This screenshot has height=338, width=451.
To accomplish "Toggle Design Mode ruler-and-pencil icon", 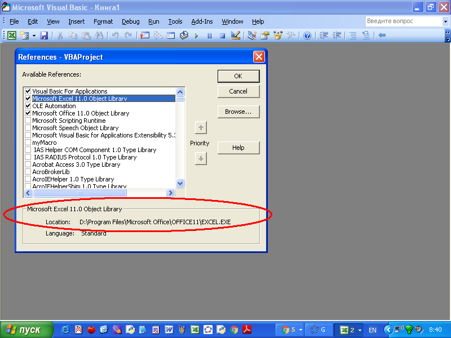I will tap(236, 35).
